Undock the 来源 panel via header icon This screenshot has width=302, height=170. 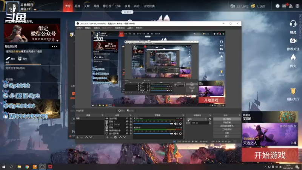coord(130,115)
